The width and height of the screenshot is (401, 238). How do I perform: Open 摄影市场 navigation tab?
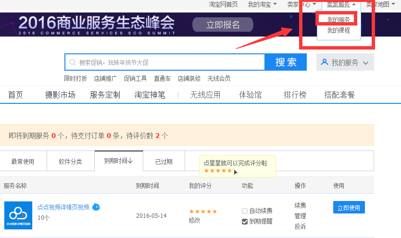coord(60,95)
